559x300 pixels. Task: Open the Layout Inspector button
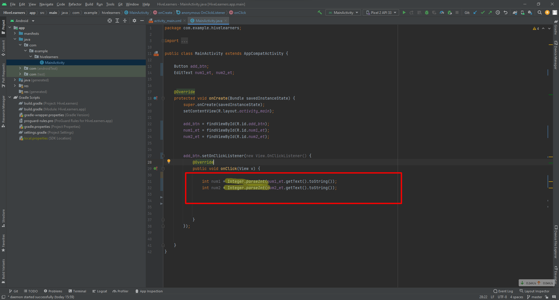534,291
